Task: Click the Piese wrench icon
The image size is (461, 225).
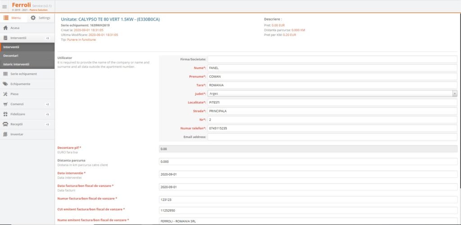Action: (x=5, y=94)
